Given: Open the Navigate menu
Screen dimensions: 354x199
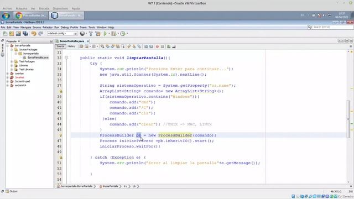Looking at the screenshot, I should click(25, 27).
